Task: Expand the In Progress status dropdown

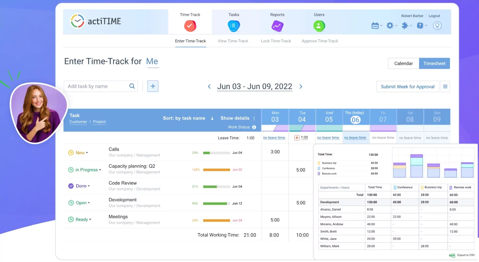Action: (x=100, y=170)
